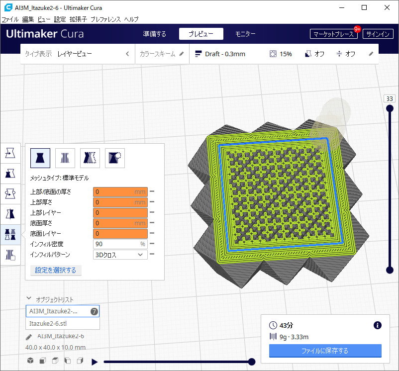Set mesh type to print as support
This screenshot has height=371, width=399.
coord(65,158)
